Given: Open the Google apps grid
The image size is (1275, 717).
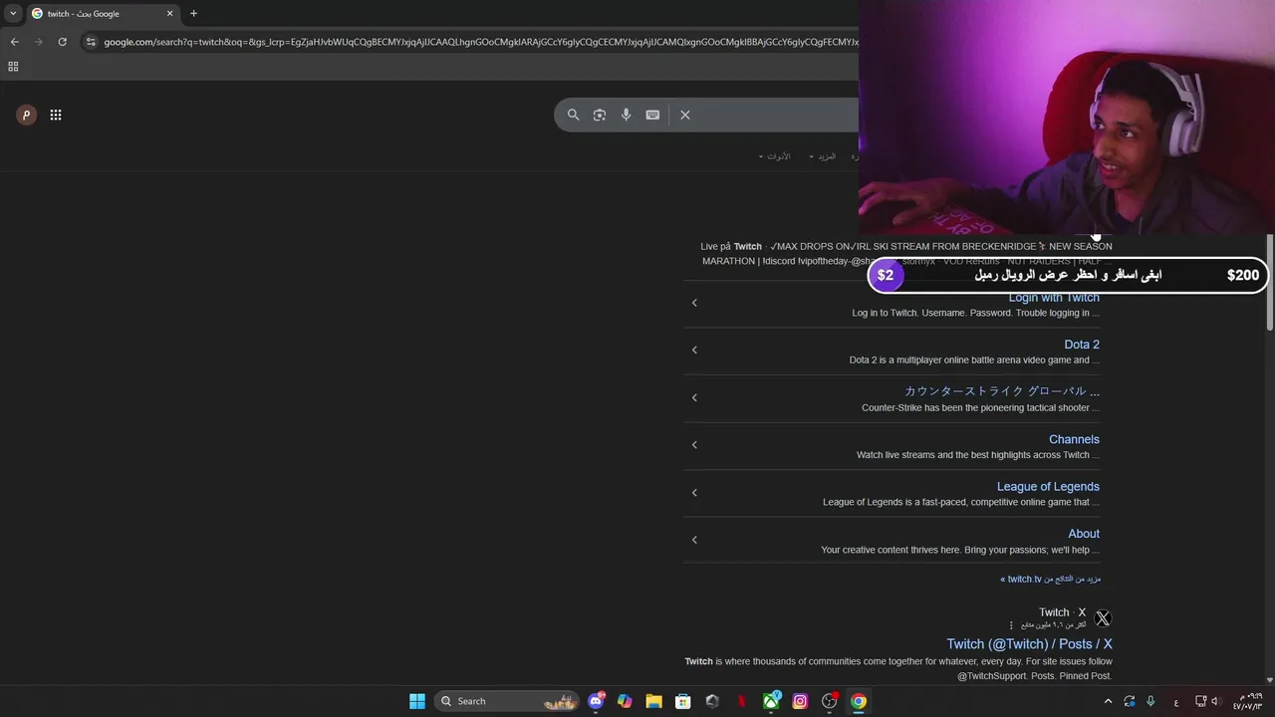Looking at the screenshot, I should click(56, 115).
